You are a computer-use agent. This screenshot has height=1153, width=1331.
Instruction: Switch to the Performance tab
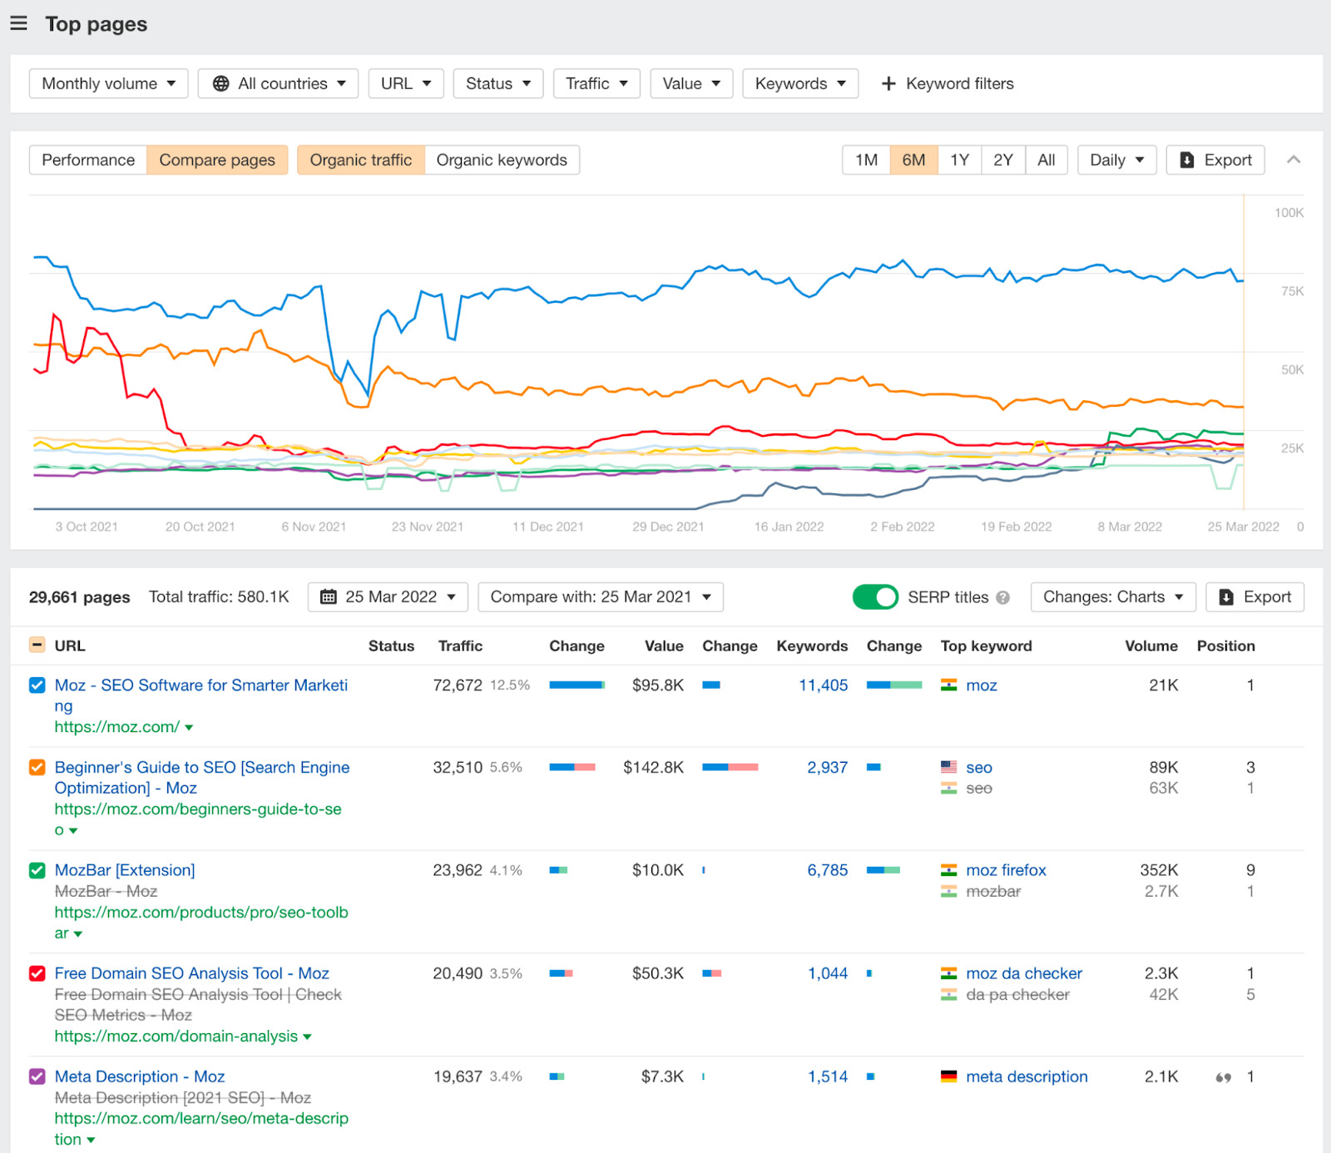click(x=87, y=160)
